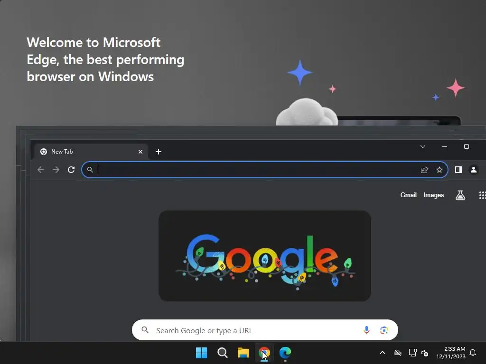Go back using Chrome's back arrow
The height and width of the screenshot is (364, 486).
point(41,170)
